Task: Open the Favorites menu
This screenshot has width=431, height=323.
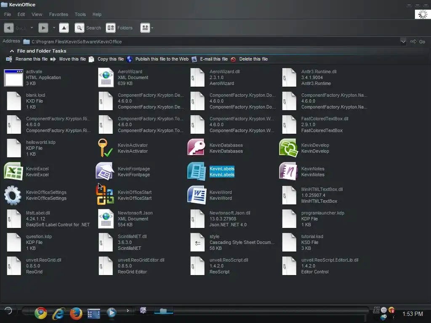Action: tap(59, 14)
